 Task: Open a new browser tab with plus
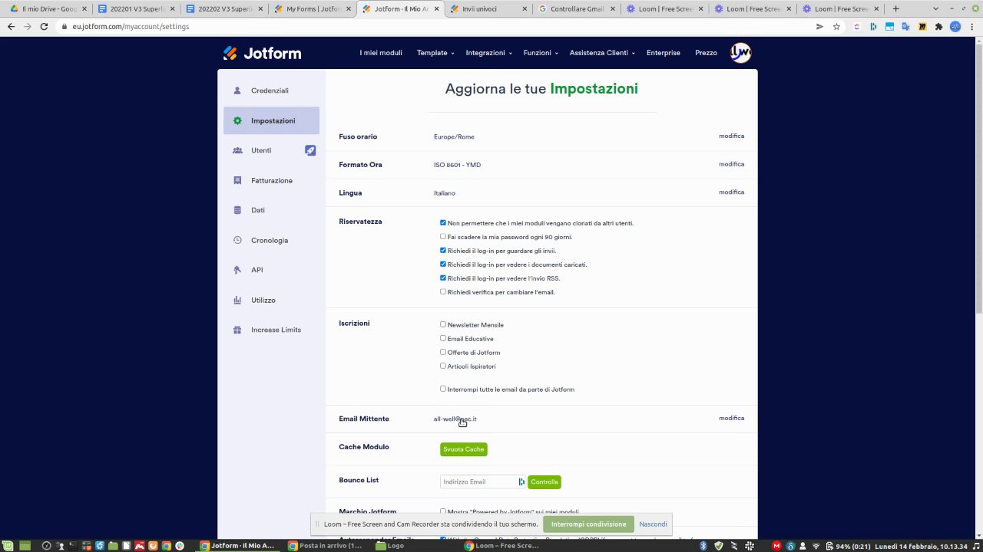[895, 9]
